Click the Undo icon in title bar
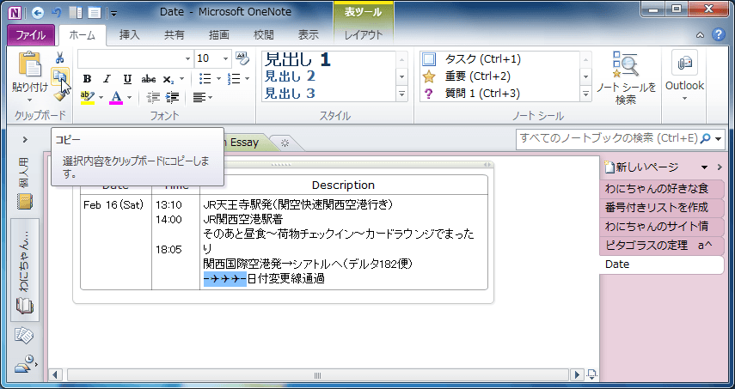The image size is (735, 389). click(57, 12)
